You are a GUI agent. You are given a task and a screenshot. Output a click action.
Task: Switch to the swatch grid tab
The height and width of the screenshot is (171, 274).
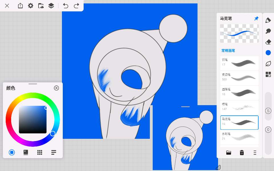[40, 152]
